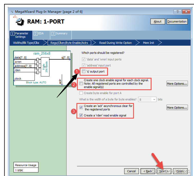Image resolution: width=194 pixels, height=176 pixels.
Task: Click the ram_256x8 block diagram title
Action: pyautogui.click(x=42, y=53)
